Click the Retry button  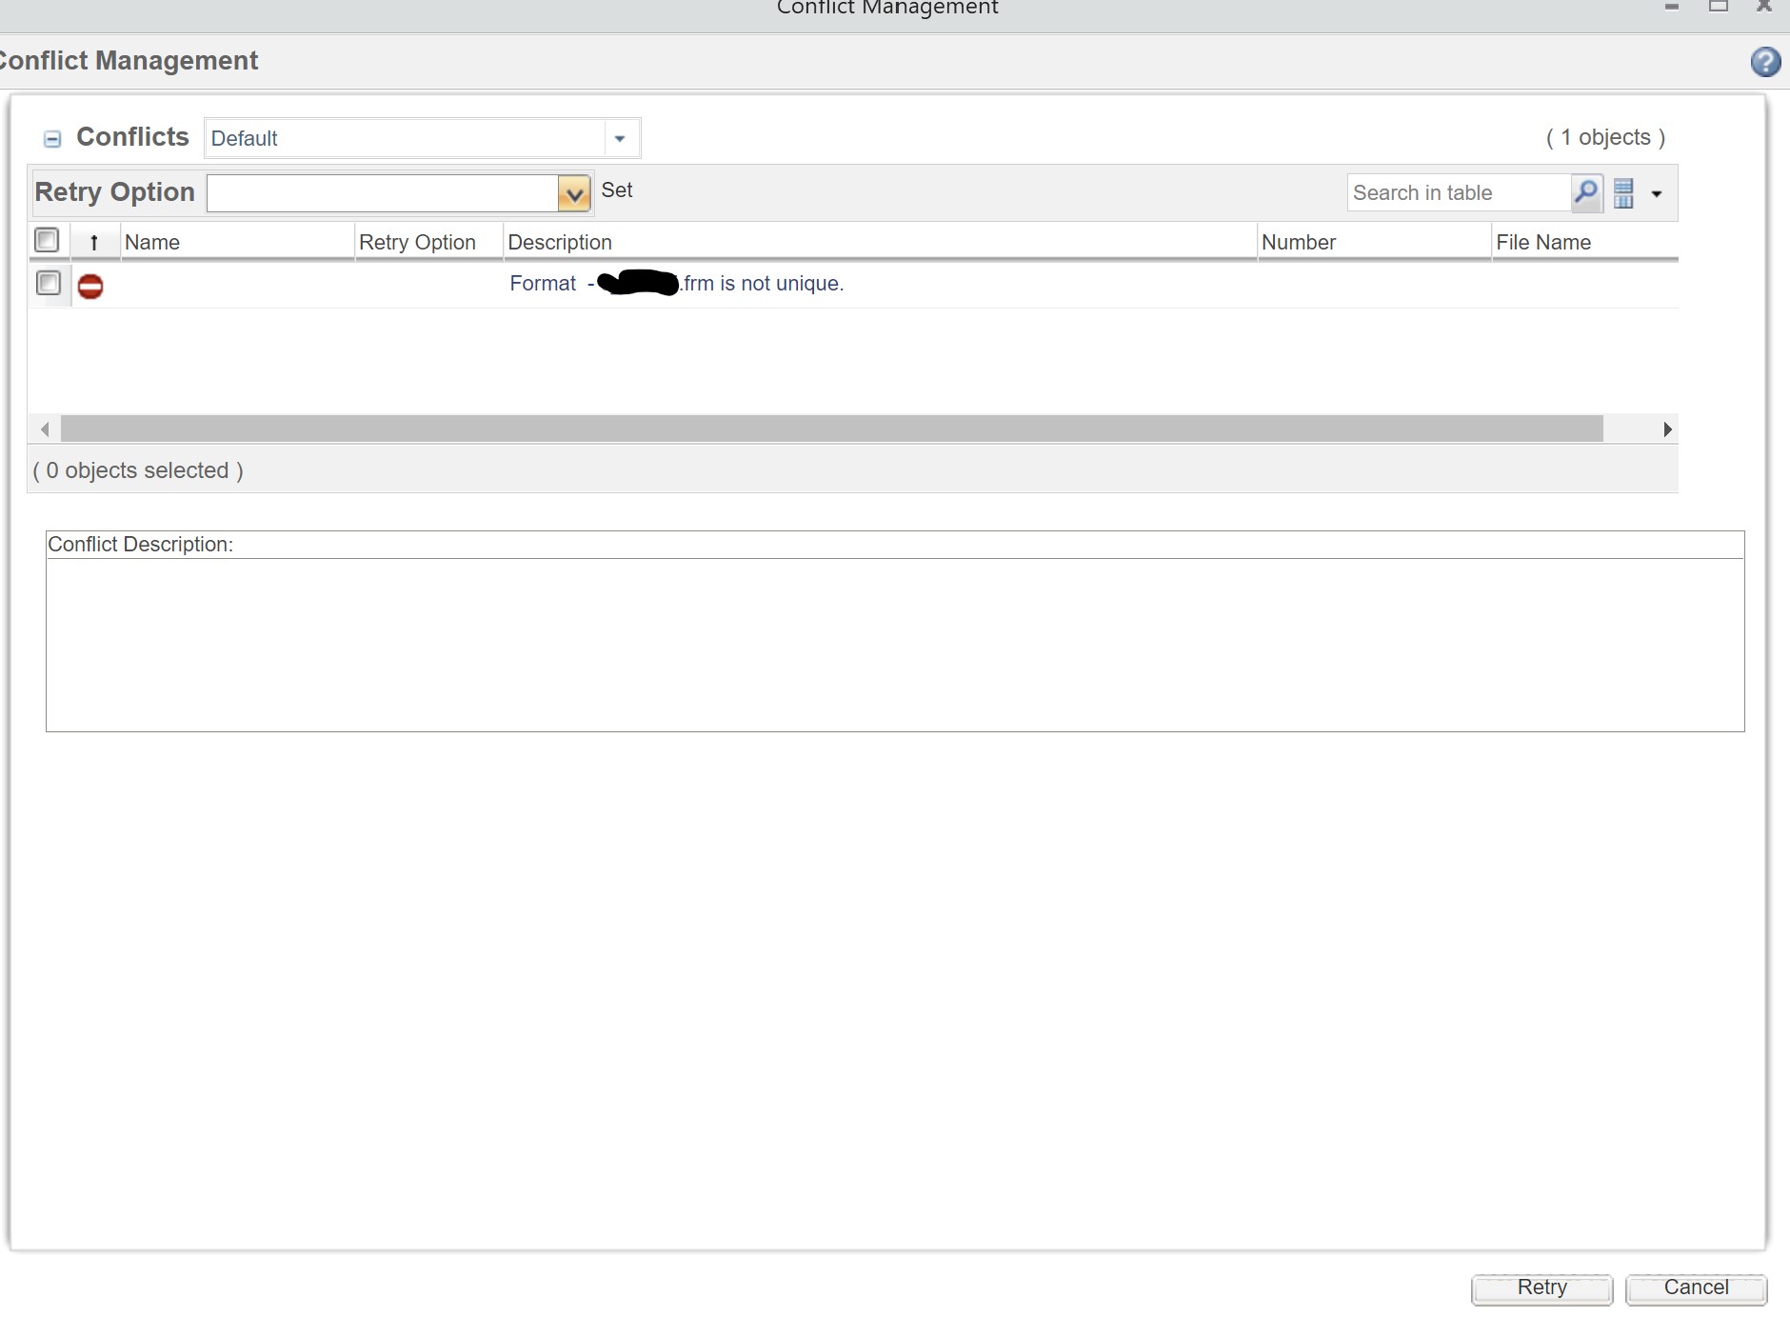pyautogui.click(x=1540, y=1287)
